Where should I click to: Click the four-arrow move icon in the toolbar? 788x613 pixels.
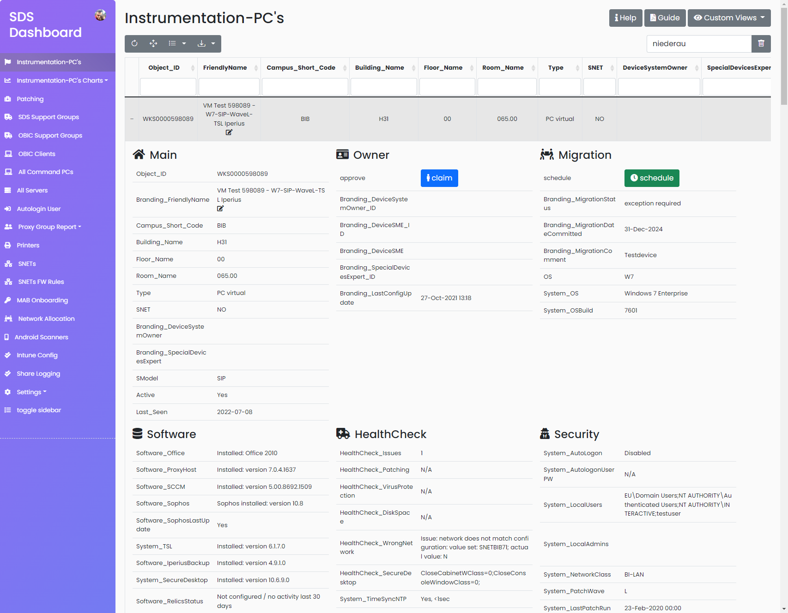click(x=153, y=43)
